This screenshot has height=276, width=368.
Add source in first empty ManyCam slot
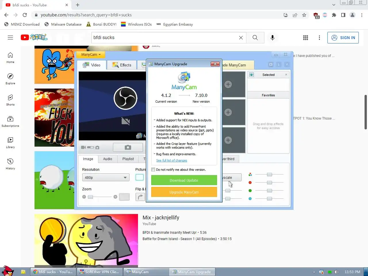click(x=228, y=85)
